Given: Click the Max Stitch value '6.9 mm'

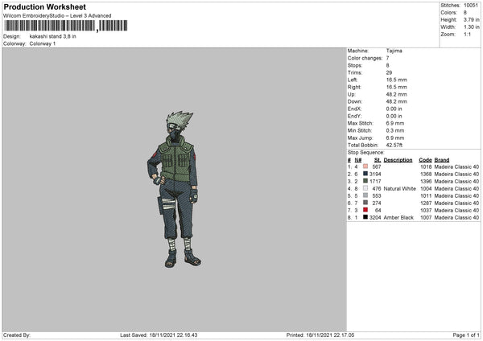Looking at the screenshot, I should tap(395, 123).
